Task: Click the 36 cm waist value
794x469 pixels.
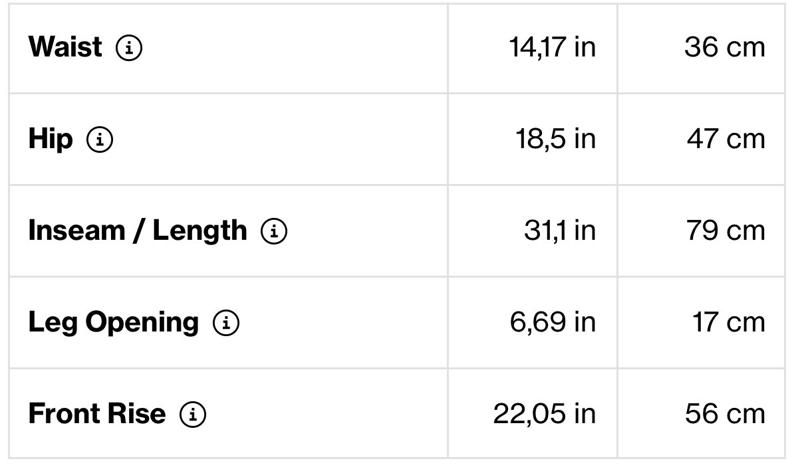Action: 725,48
